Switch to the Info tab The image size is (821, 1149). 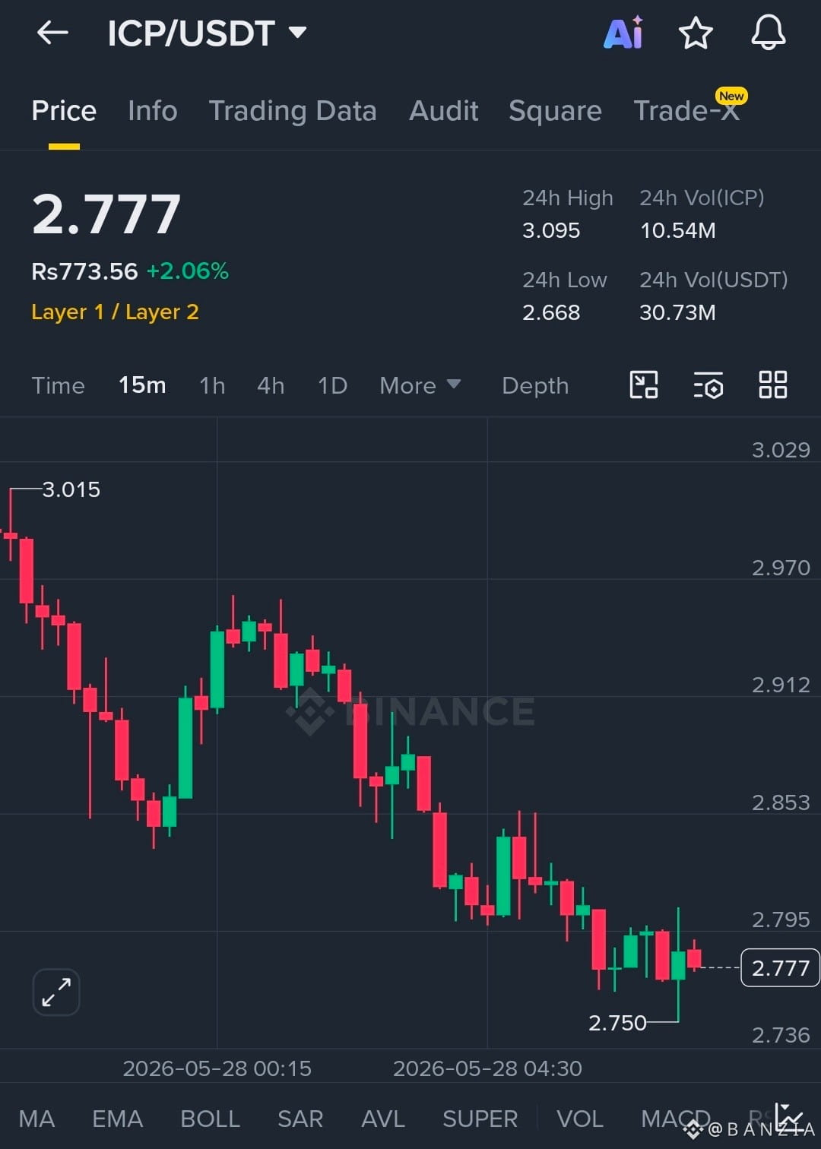coord(153,111)
